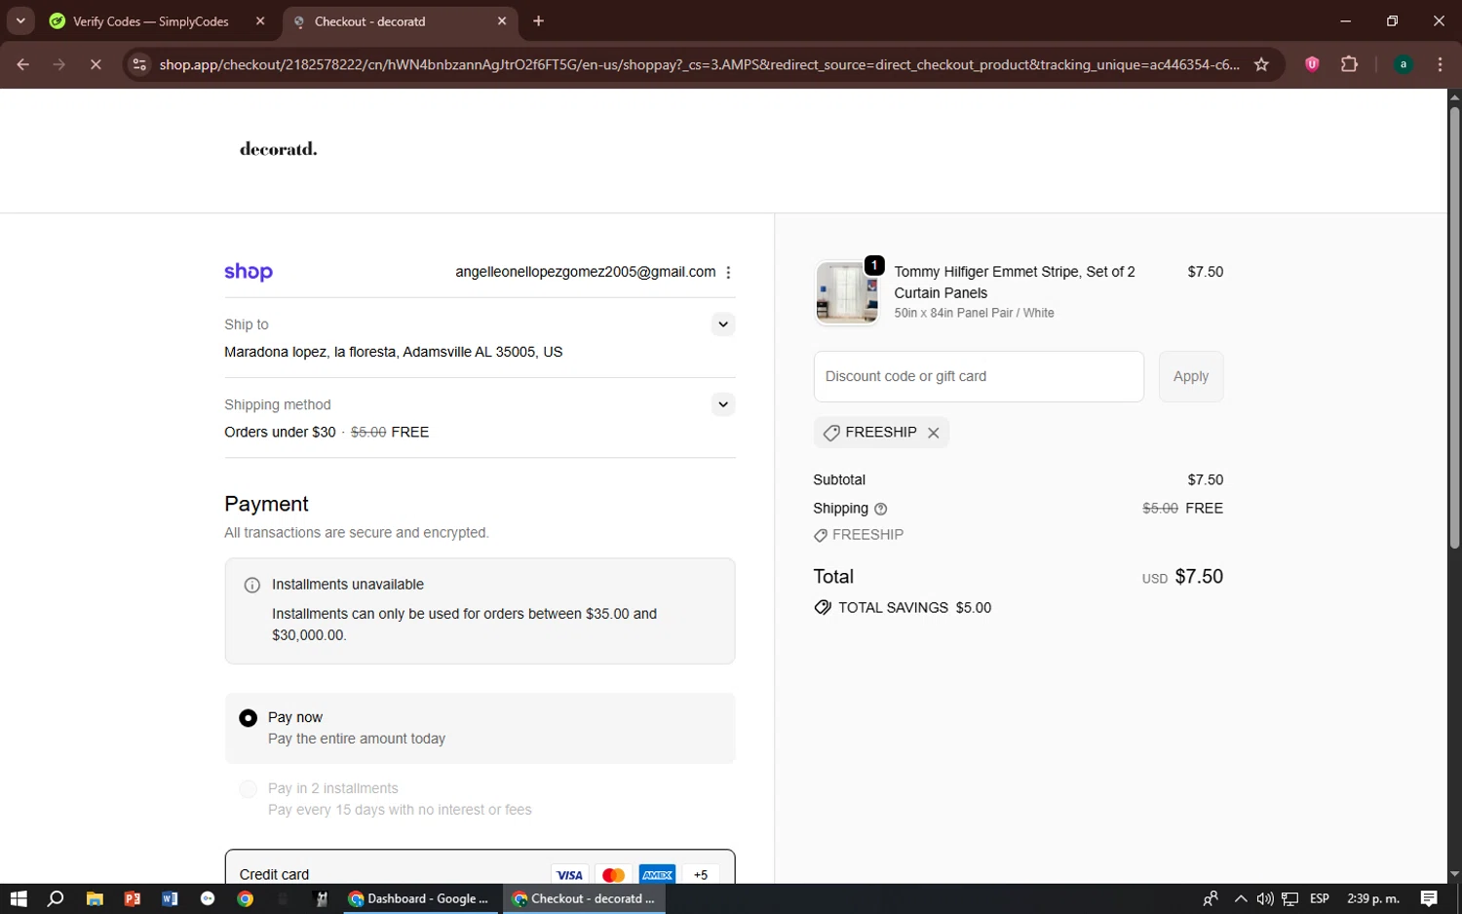The width and height of the screenshot is (1462, 914).
Task: Open the Chrome profile avatar
Action: point(1404,64)
